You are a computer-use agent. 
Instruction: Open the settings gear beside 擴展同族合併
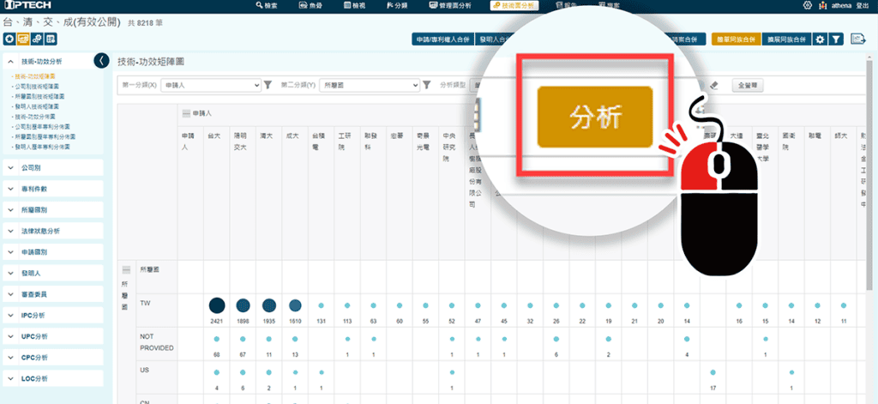tap(820, 39)
